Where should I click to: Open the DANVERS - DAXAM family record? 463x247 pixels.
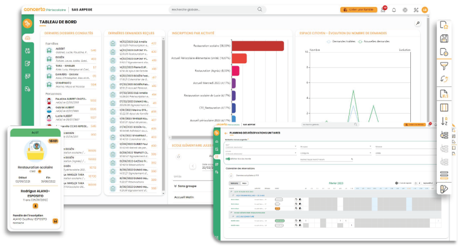click(71, 76)
